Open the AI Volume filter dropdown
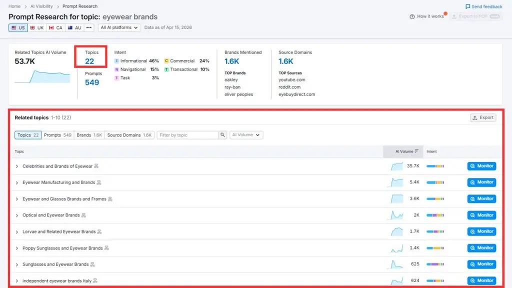 (x=246, y=135)
